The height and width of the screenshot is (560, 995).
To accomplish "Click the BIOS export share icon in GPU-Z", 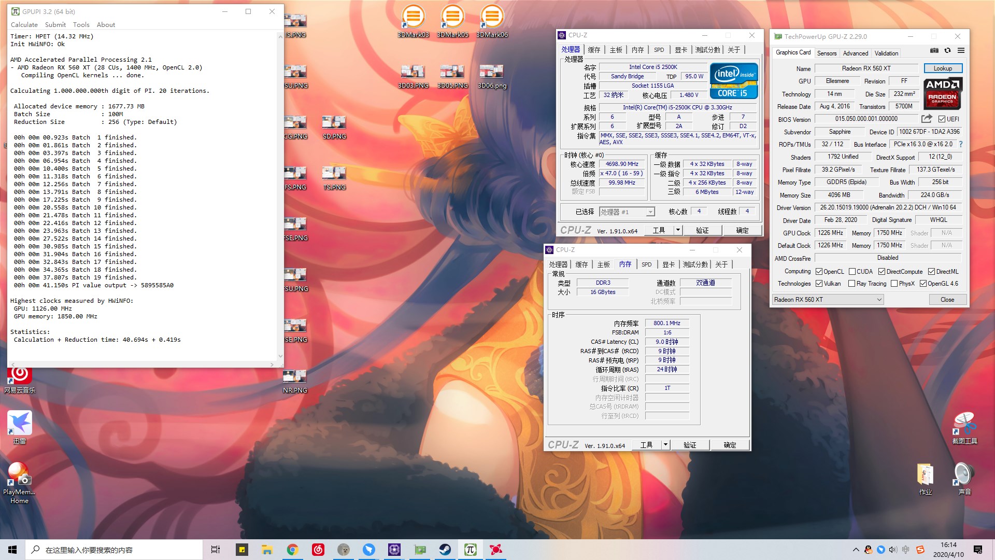I will [927, 119].
